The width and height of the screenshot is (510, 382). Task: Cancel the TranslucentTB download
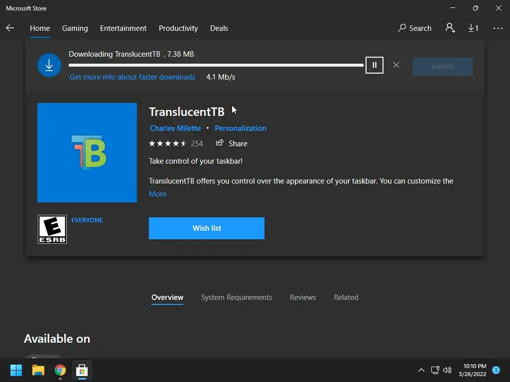coord(396,65)
